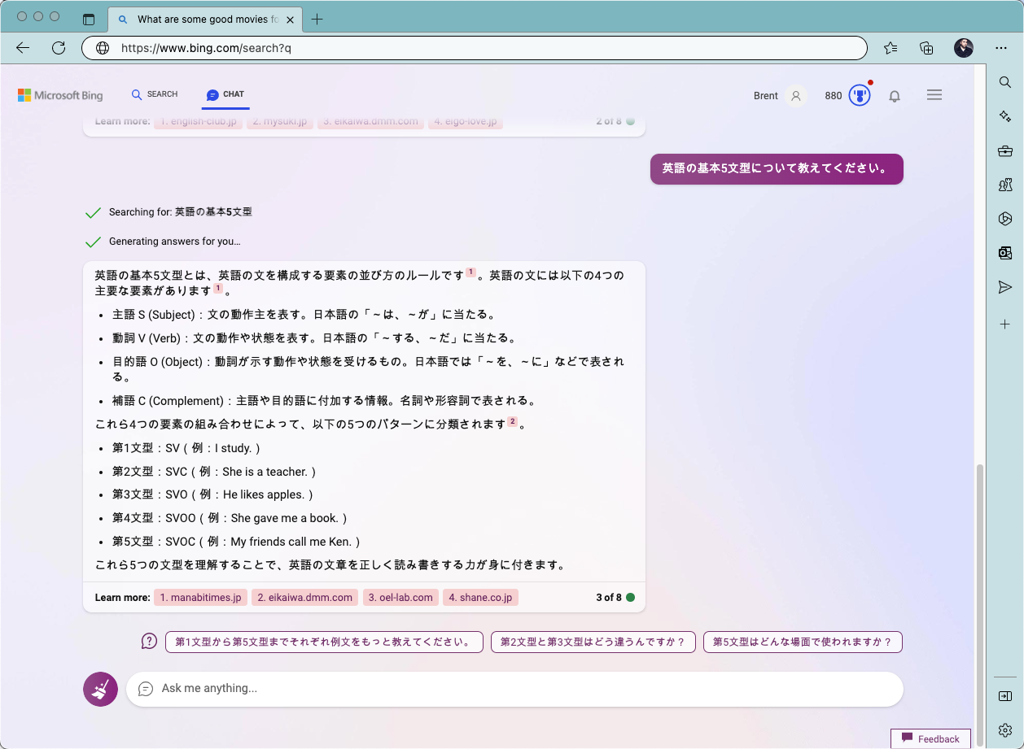Open the manabitimes.jp citation link
The width and height of the screenshot is (1024, 749).
click(x=200, y=596)
